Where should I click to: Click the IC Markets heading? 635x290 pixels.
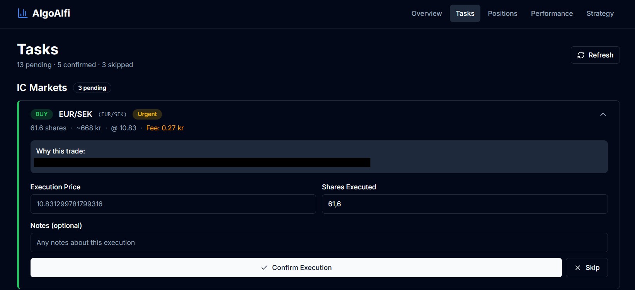pyautogui.click(x=42, y=88)
